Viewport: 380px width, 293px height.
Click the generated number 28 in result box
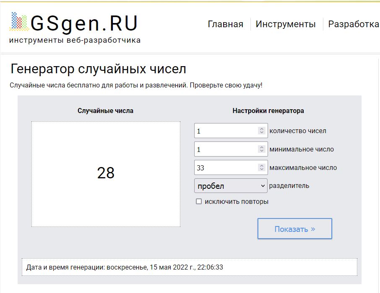pos(106,173)
